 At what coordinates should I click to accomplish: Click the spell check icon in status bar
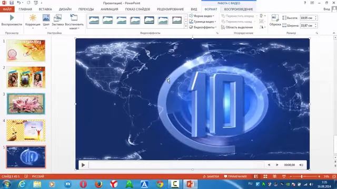click(x=26, y=176)
